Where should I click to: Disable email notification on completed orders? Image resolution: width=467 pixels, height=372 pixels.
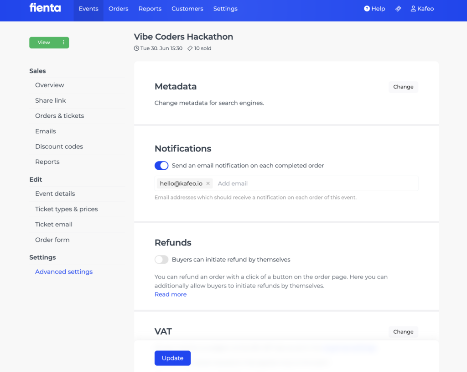(161, 165)
